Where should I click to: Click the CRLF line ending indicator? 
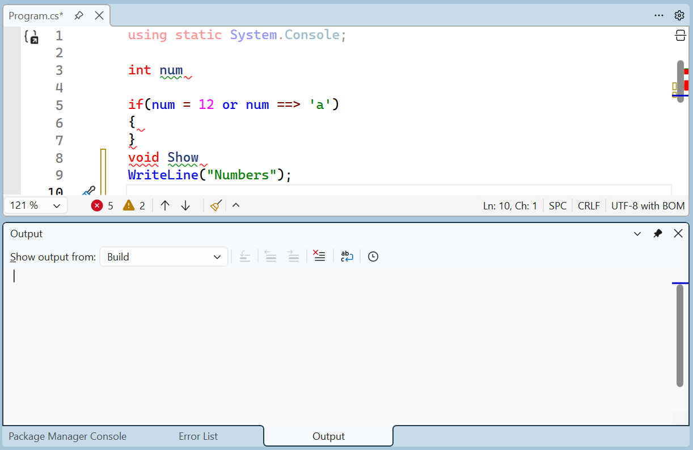589,206
